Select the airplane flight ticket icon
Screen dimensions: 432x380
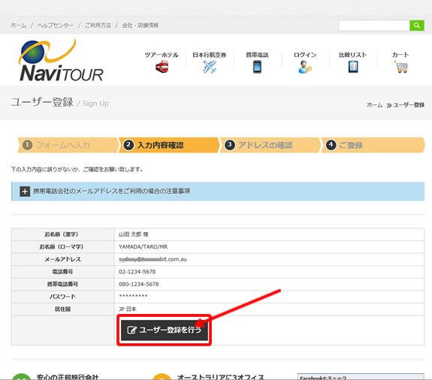point(210,67)
